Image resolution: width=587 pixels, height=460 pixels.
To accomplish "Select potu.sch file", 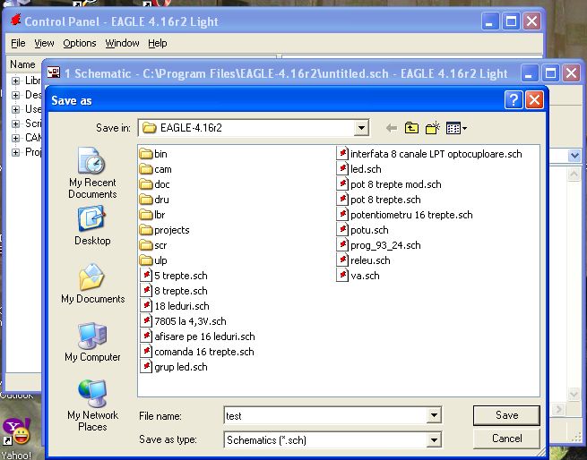I will tap(362, 230).
